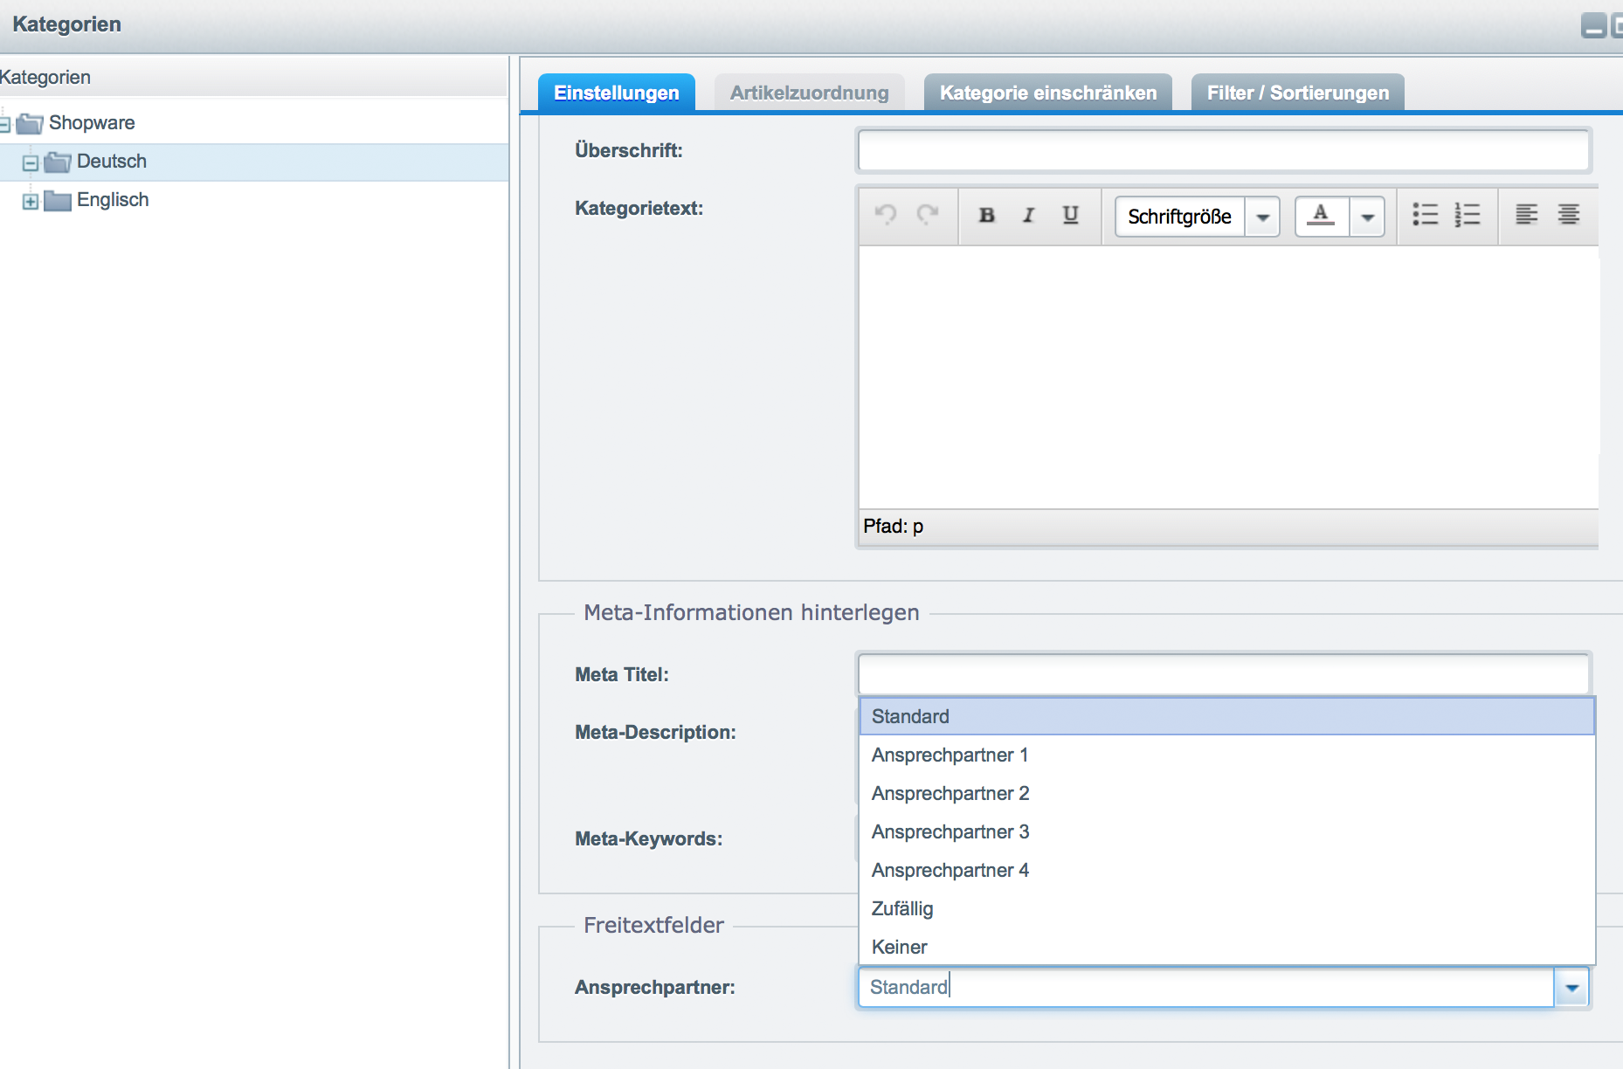Open the Schriftgröße font size dropdown

point(1263,217)
